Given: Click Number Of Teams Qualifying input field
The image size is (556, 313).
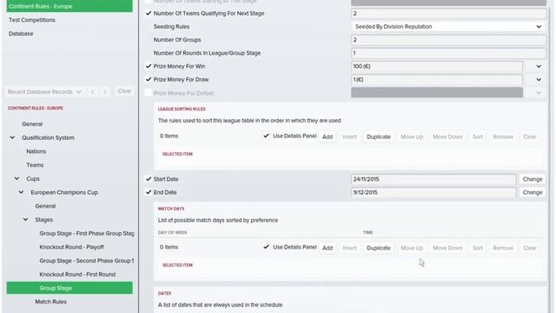Looking at the screenshot, I should [x=448, y=14].
